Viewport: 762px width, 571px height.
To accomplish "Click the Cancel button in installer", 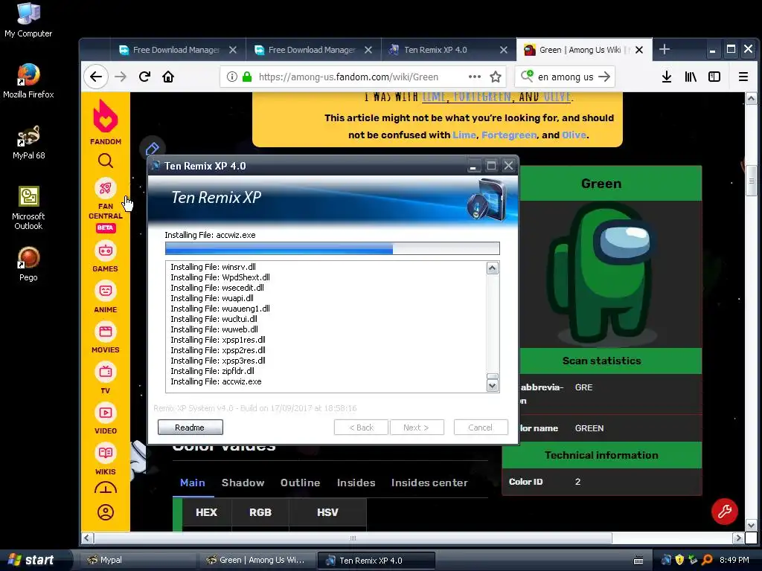I will point(481,428).
